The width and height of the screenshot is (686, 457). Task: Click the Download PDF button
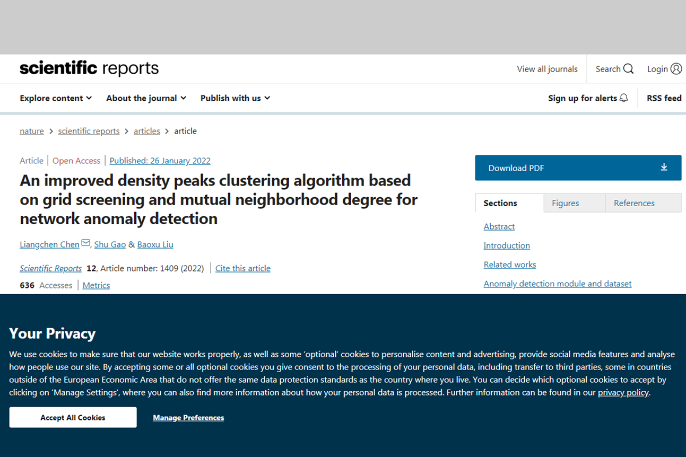tap(577, 168)
